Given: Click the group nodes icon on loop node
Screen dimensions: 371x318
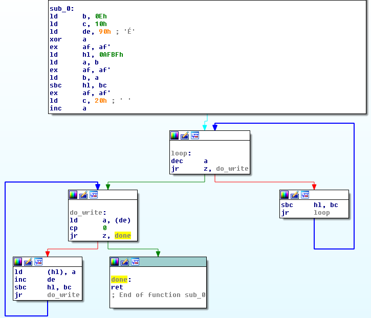Looking at the screenshot, I should point(194,135).
